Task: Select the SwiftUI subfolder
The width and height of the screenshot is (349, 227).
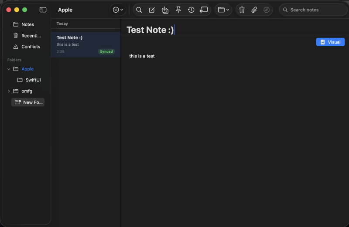Action: (x=29, y=80)
